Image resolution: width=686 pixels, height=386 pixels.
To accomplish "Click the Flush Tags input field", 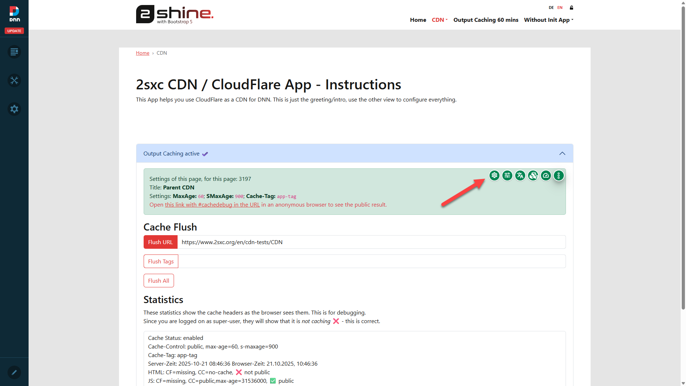I will [372, 261].
